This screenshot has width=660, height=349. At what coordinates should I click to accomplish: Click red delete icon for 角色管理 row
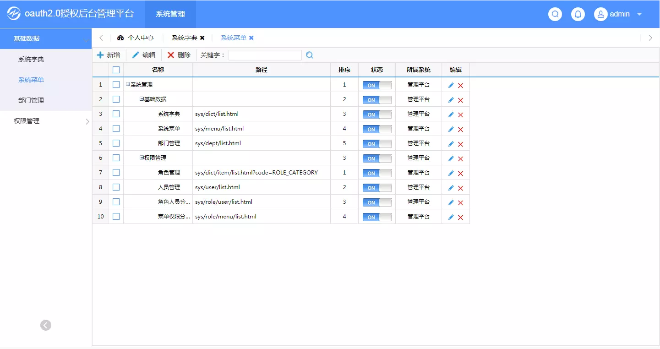pos(460,173)
